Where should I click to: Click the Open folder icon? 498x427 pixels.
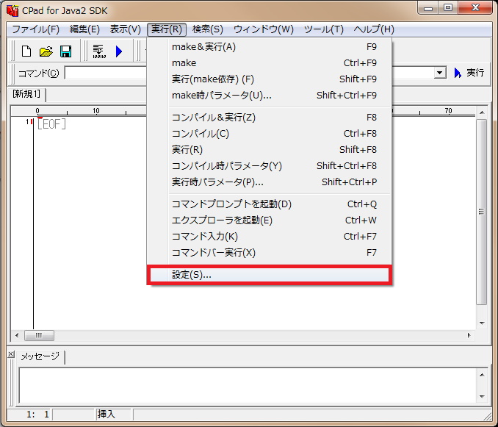tap(46, 51)
